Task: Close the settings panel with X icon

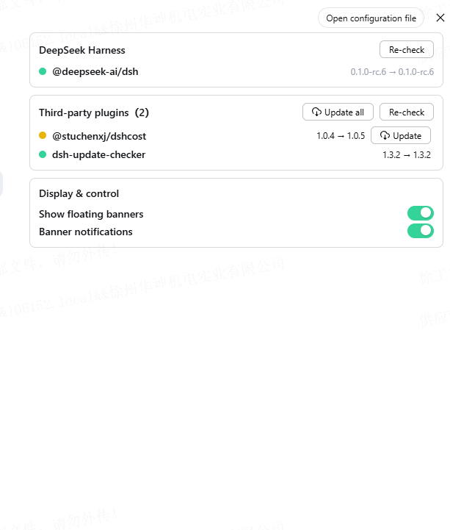Action: coord(440,18)
